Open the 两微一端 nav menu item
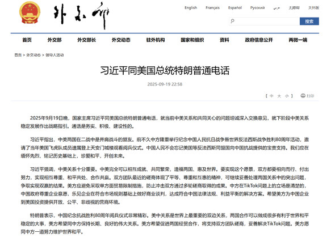The image size is (335, 242). tap(298, 40)
